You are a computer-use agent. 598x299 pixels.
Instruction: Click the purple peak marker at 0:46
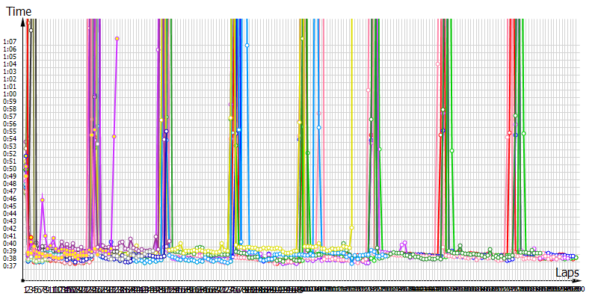[43, 199]
